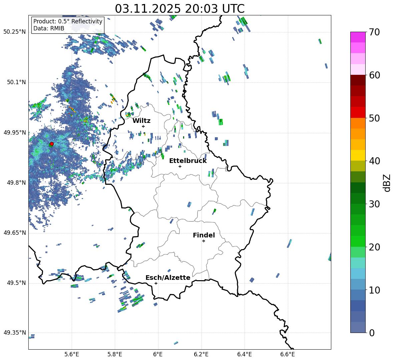Pick the orange colorbar segment above 50
395x361 pixels.
coord(358,123)
